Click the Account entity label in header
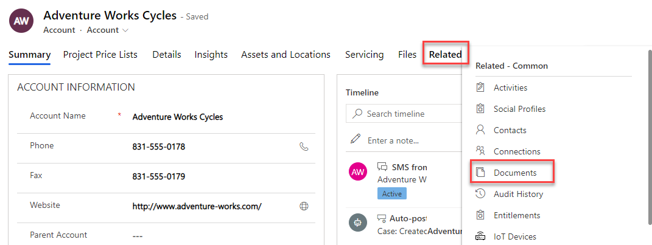This screenshot has width=652, height=245. 59,30
